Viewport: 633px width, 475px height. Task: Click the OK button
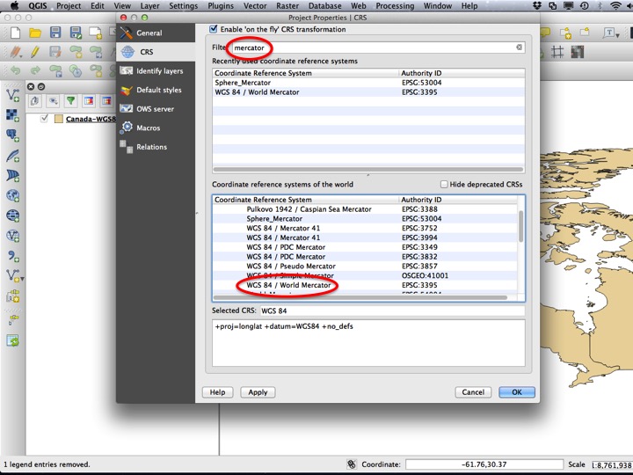coord(517,391)
